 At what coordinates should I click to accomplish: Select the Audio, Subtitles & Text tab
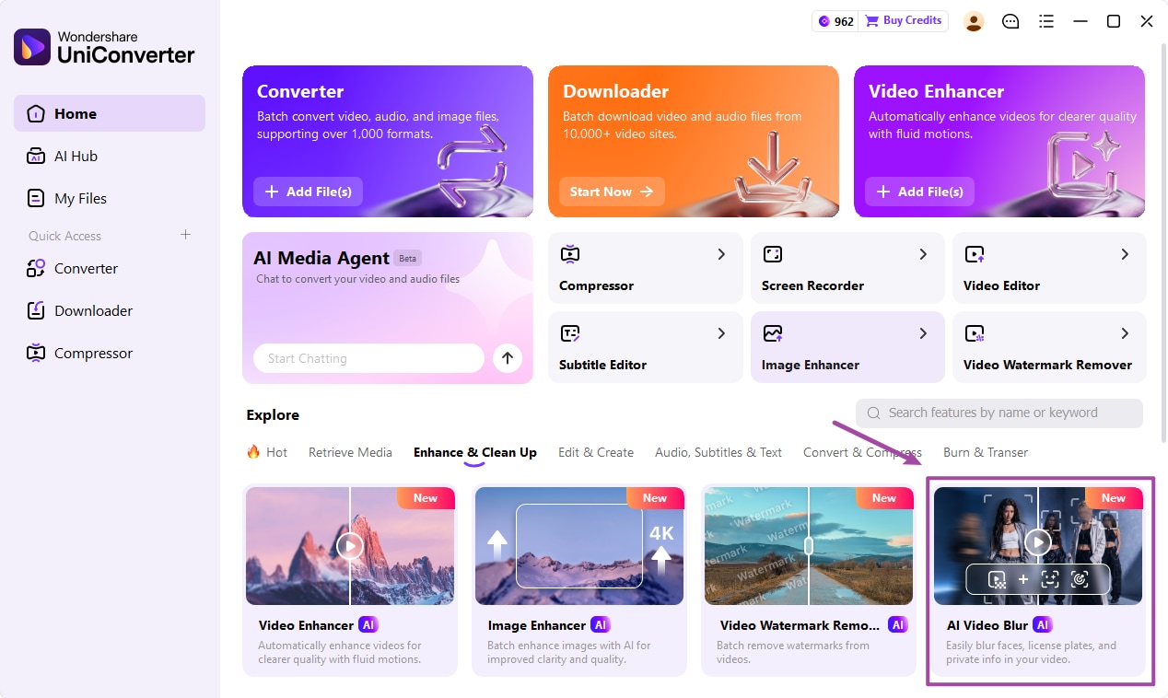click(718, 452)
